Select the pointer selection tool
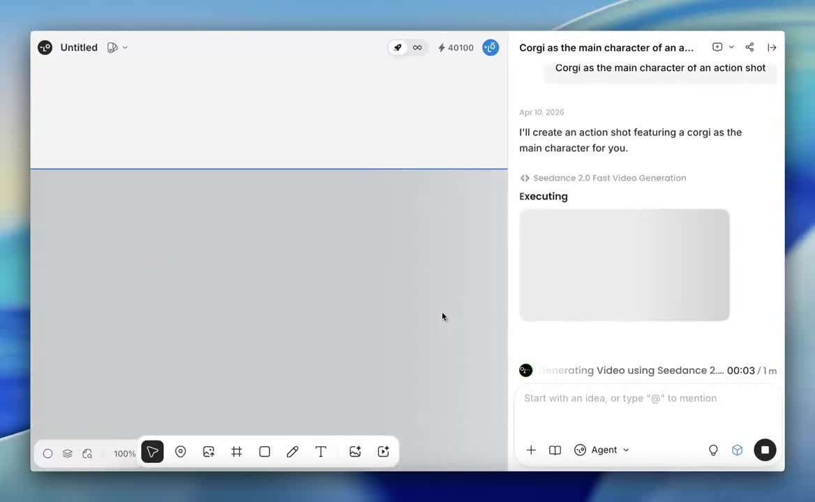Screen dimensions: 815x502 (152, 452)
